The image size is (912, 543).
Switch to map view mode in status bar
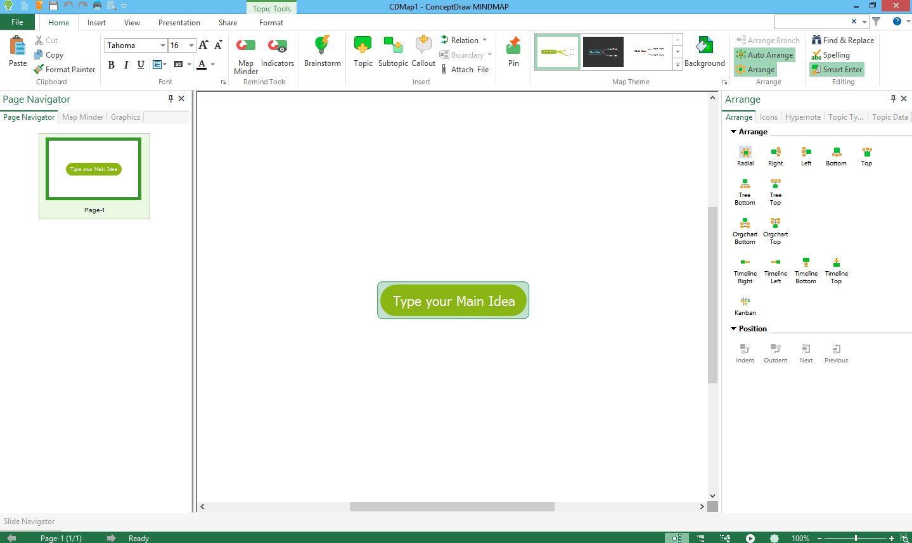[677, 538]
